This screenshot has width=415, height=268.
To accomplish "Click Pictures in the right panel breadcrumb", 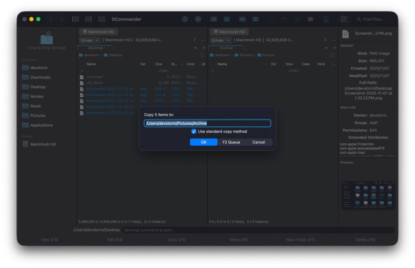I will 246,55.
